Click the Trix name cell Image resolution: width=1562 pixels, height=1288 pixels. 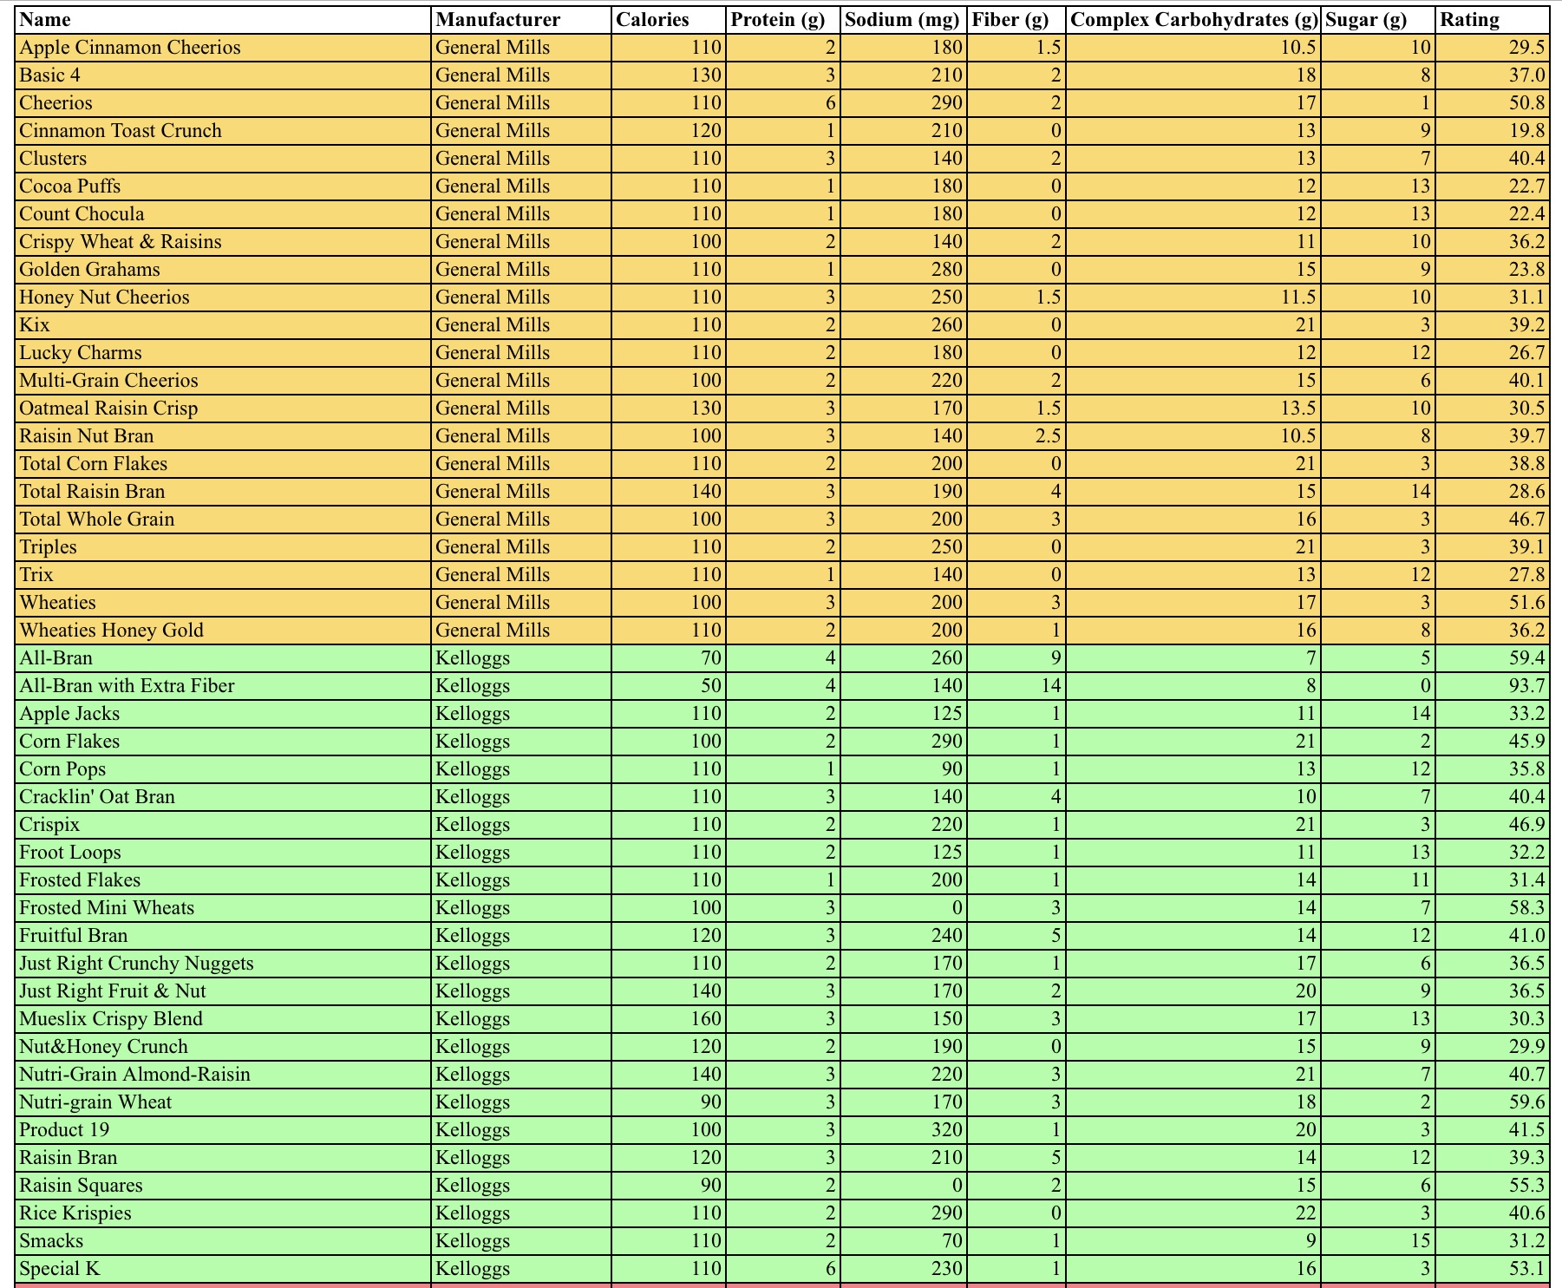point(223,575)
